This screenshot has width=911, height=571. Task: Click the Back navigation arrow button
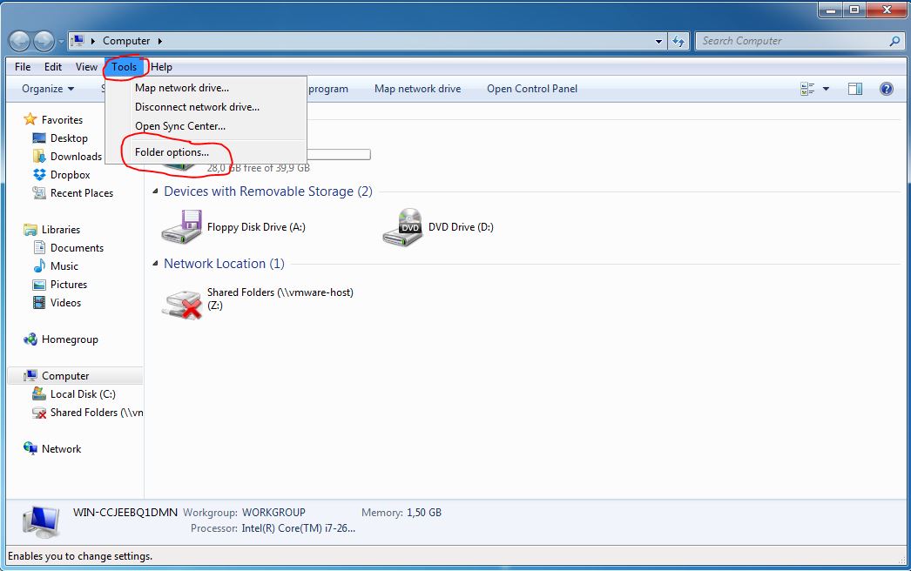(x=20, y=41)
